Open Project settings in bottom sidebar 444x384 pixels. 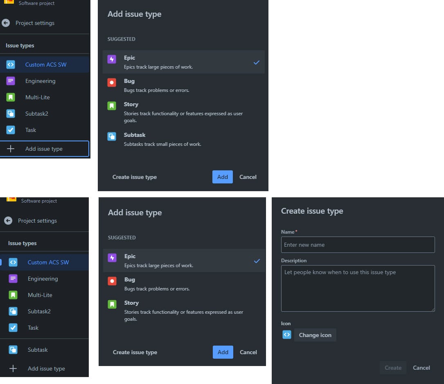pyautogui.click(x=37, y=221)
